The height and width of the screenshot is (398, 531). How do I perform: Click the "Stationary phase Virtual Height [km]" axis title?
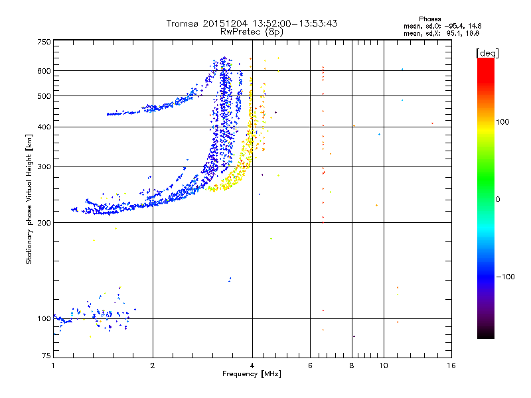tap(29, 199)
